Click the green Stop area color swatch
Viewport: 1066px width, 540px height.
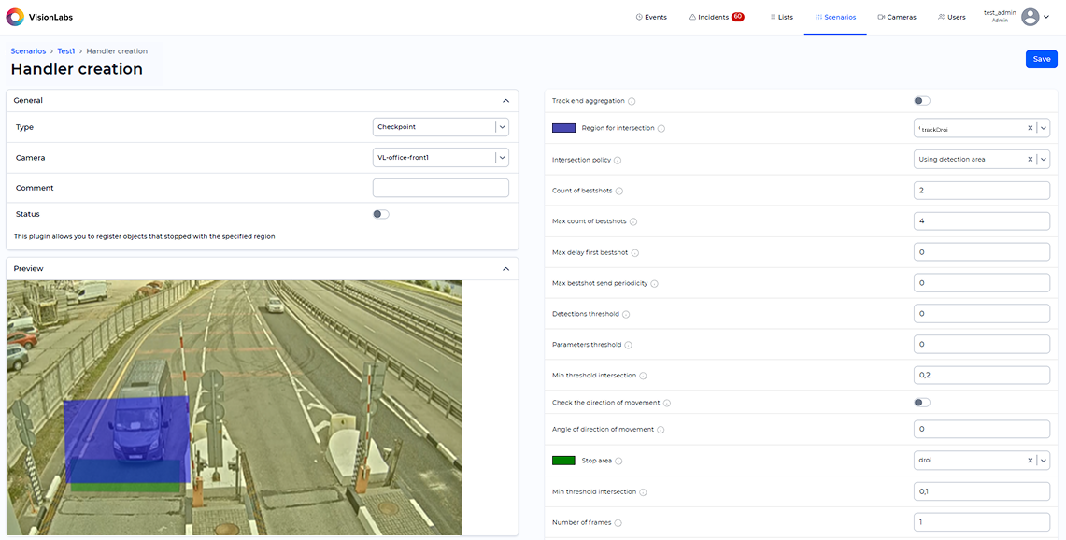tap(563, 461)
